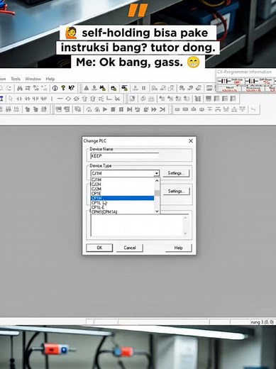The width and height of the screenshot is (276, 369).
Task: Click the simulation play triangle icon
Action: point(105,109)
